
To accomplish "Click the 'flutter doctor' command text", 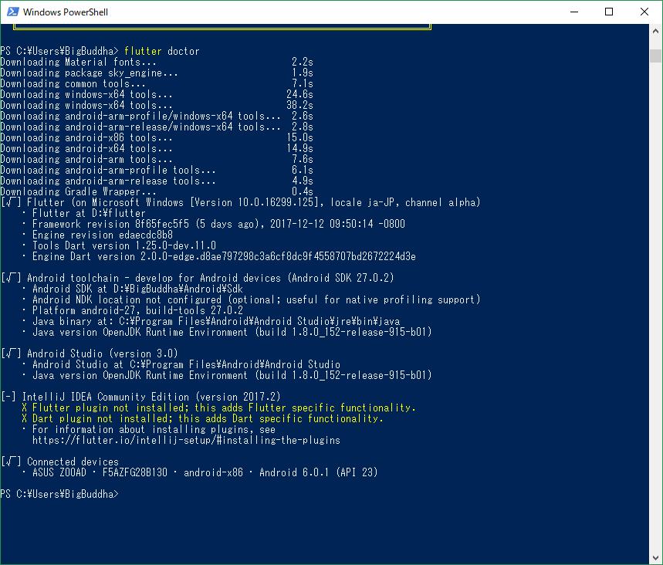I will pos(161,51).
